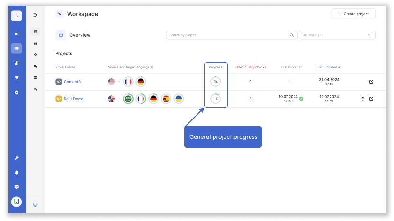Click the green import success check icon
This screenshot has height=221, width=394.
(301, 99)
